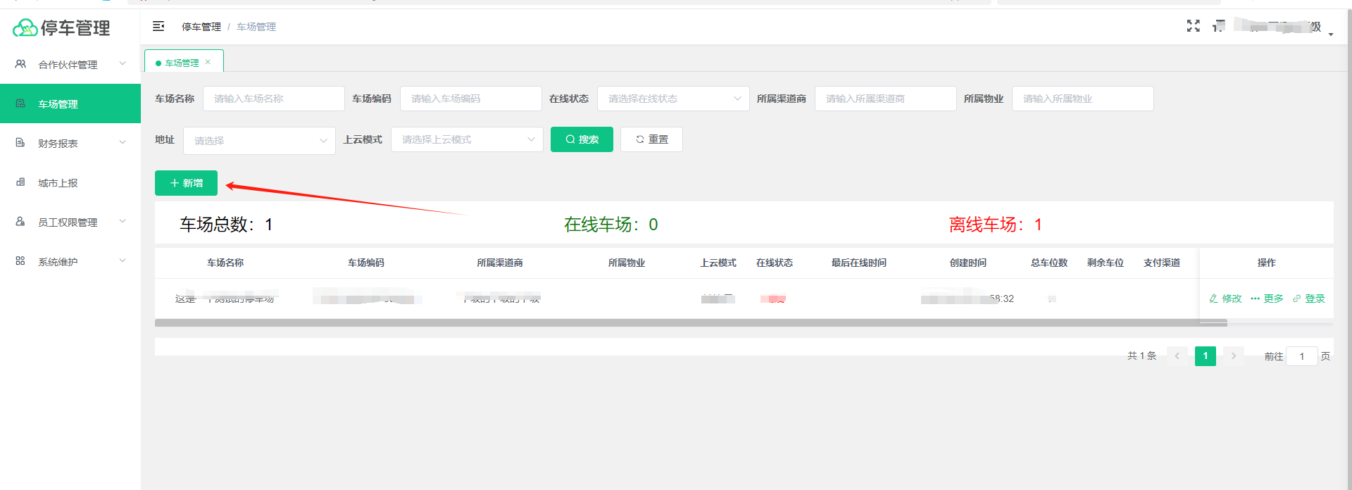Screen dimensions: 1352x490
Task: Focus the 所属渠道商 input field
Action: pyautogui.click(x=886, y=99)
